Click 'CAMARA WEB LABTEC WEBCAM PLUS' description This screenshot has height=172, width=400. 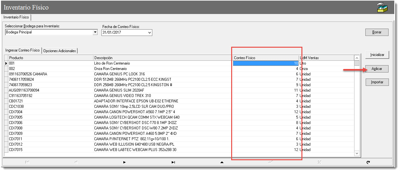point(135,150)
